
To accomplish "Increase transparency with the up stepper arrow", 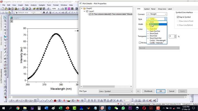I will point(175,36).
